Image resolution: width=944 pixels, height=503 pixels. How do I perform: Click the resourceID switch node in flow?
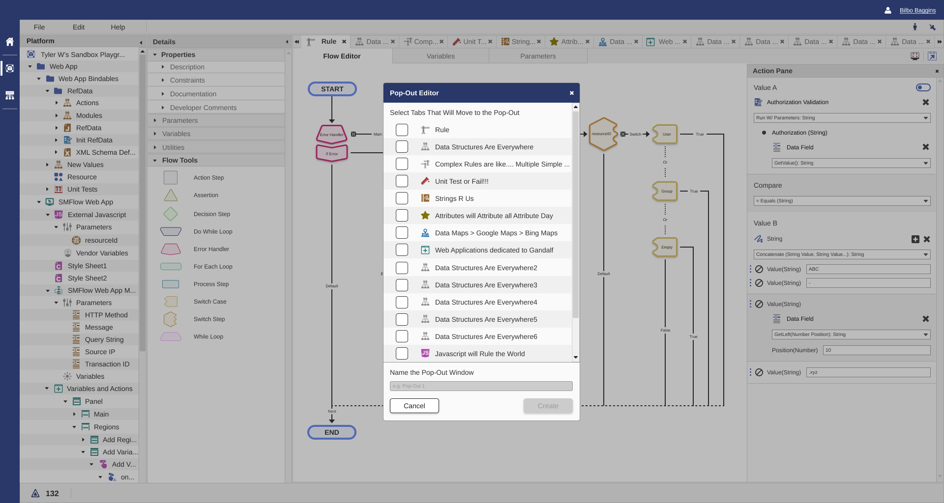pos(603,134)
